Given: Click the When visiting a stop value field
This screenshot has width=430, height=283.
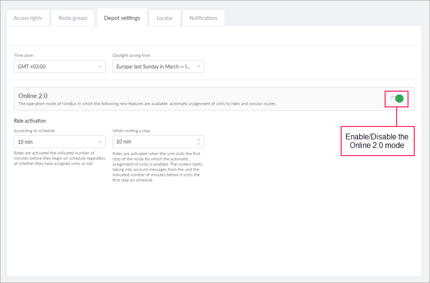Looking at the screenshot, I should [x=153, y=142].
